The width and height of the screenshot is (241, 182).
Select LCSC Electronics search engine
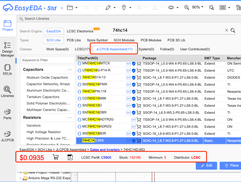80,31
